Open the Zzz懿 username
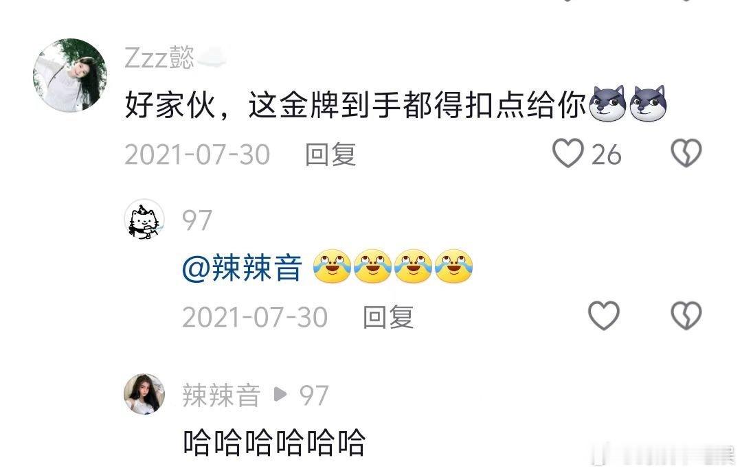742x473 pixels. tap(159, 58)
